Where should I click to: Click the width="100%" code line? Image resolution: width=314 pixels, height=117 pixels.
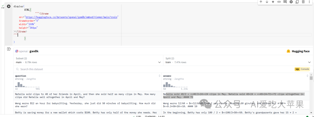(x=27, y=24)
